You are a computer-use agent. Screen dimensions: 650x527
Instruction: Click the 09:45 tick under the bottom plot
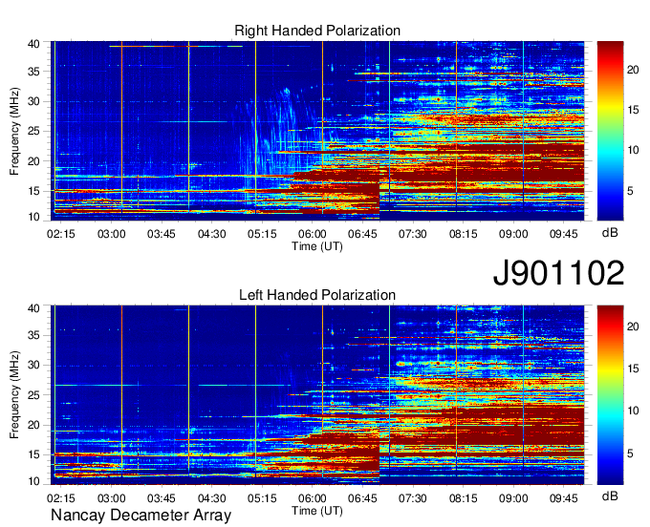pos(563,498)
